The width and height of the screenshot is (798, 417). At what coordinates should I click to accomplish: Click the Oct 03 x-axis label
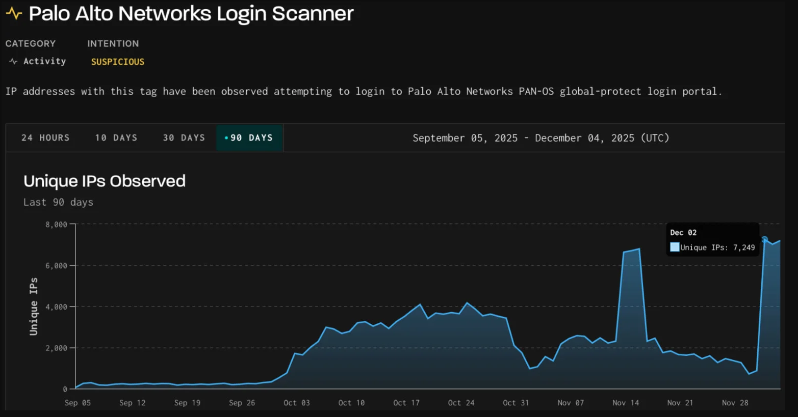(x=296, y=403)
